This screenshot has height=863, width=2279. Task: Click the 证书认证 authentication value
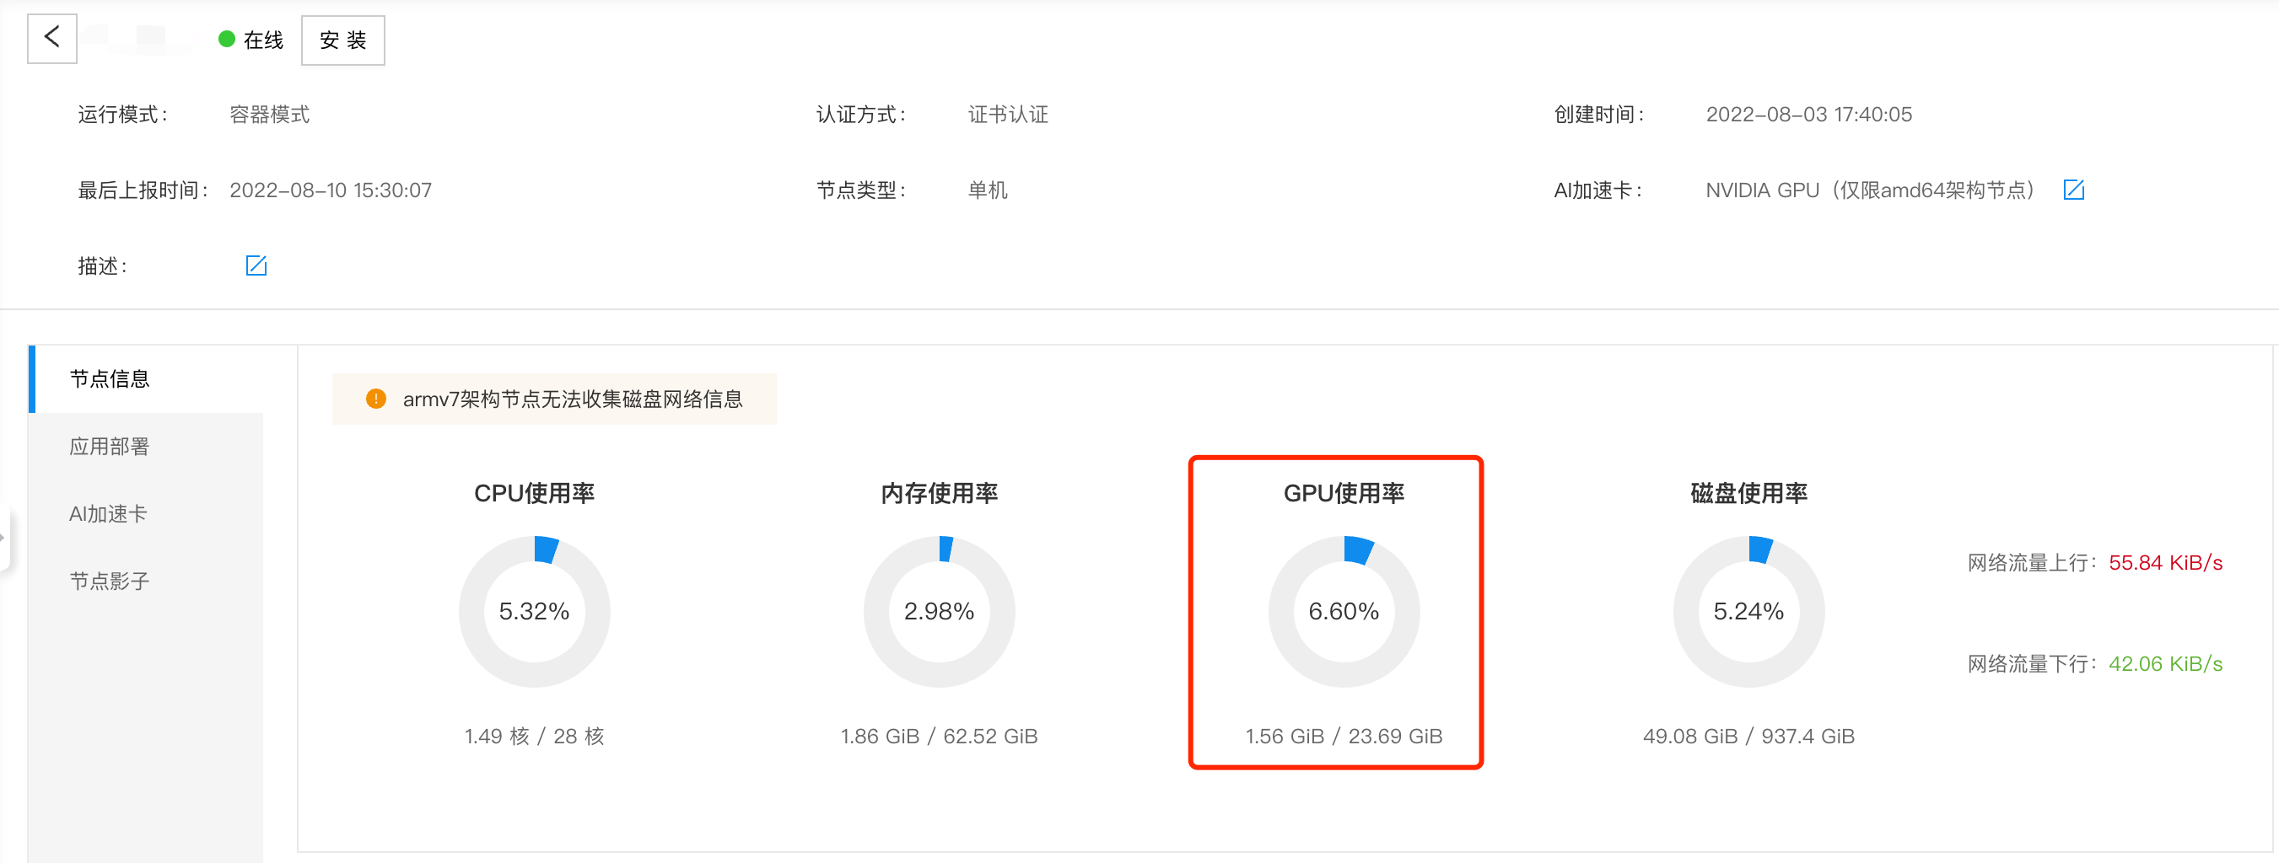click(1008, 114)
